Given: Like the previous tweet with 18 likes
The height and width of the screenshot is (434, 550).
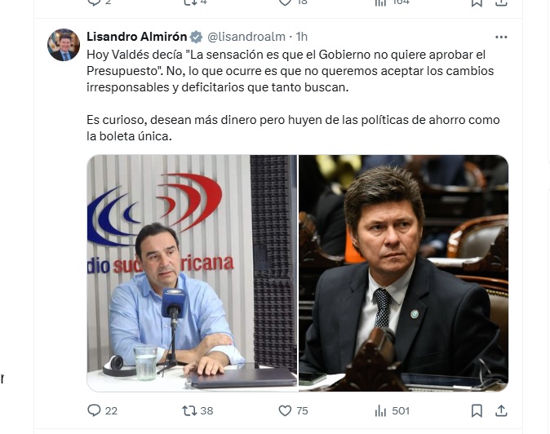Looking at the screenshot, I should 293,2.
